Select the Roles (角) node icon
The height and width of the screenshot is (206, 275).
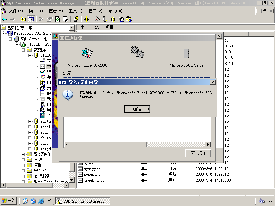point(43,88)
